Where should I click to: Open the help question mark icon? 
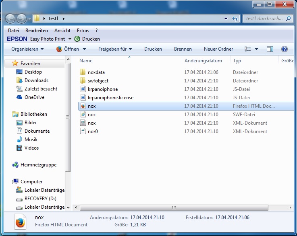coord(285,49)
